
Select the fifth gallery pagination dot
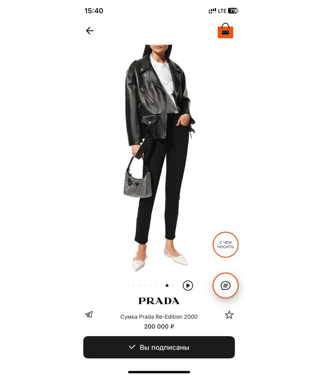(150, 285)
